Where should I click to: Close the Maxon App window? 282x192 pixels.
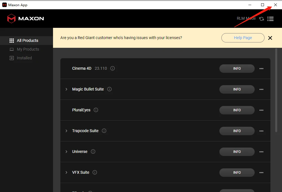point(275,5)
